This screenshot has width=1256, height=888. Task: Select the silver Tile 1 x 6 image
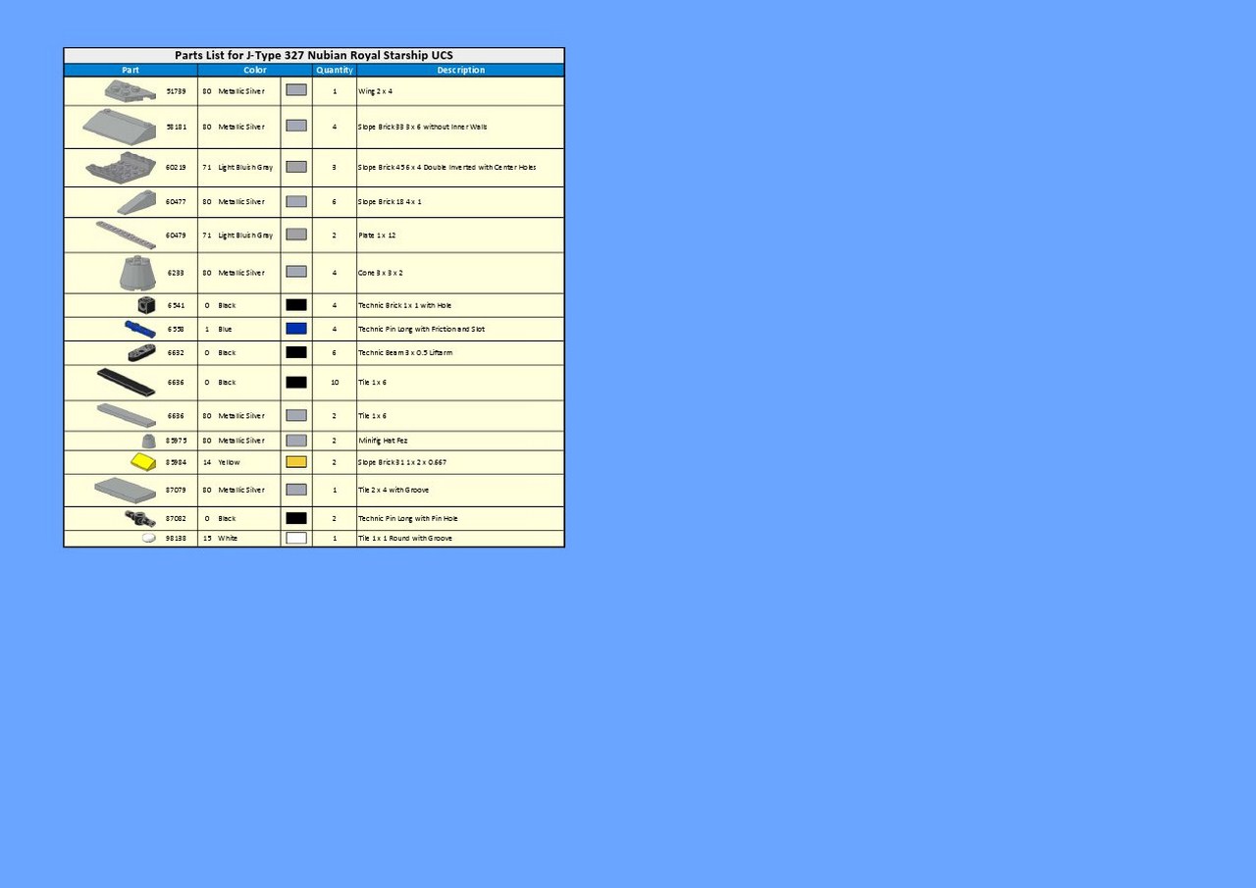126,415
